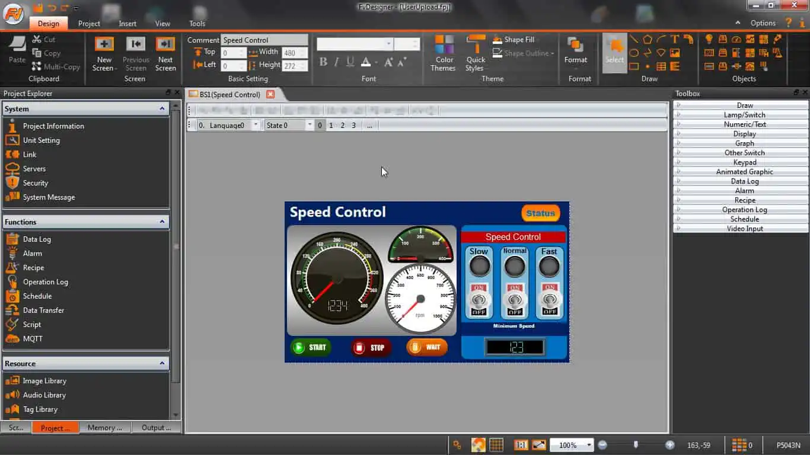Open the Memory tab at panel bottom
Screen dimensions: 810x455
(105, 428)
